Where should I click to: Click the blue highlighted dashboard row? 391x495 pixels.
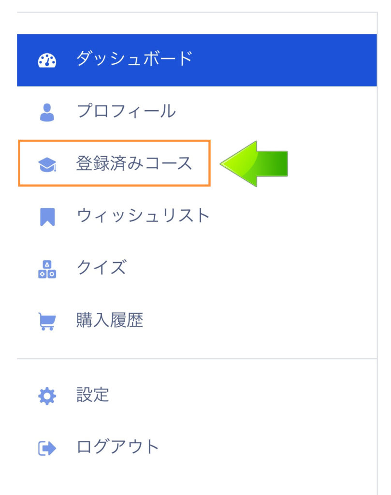[197, 60]
